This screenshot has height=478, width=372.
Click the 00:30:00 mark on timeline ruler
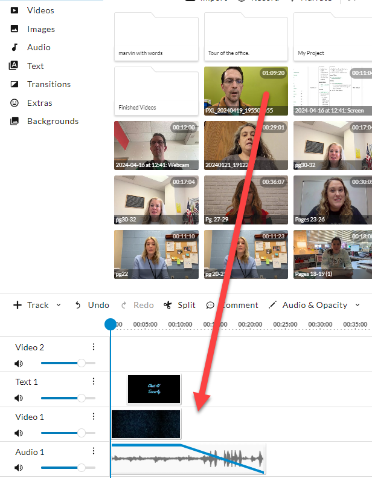320,324
